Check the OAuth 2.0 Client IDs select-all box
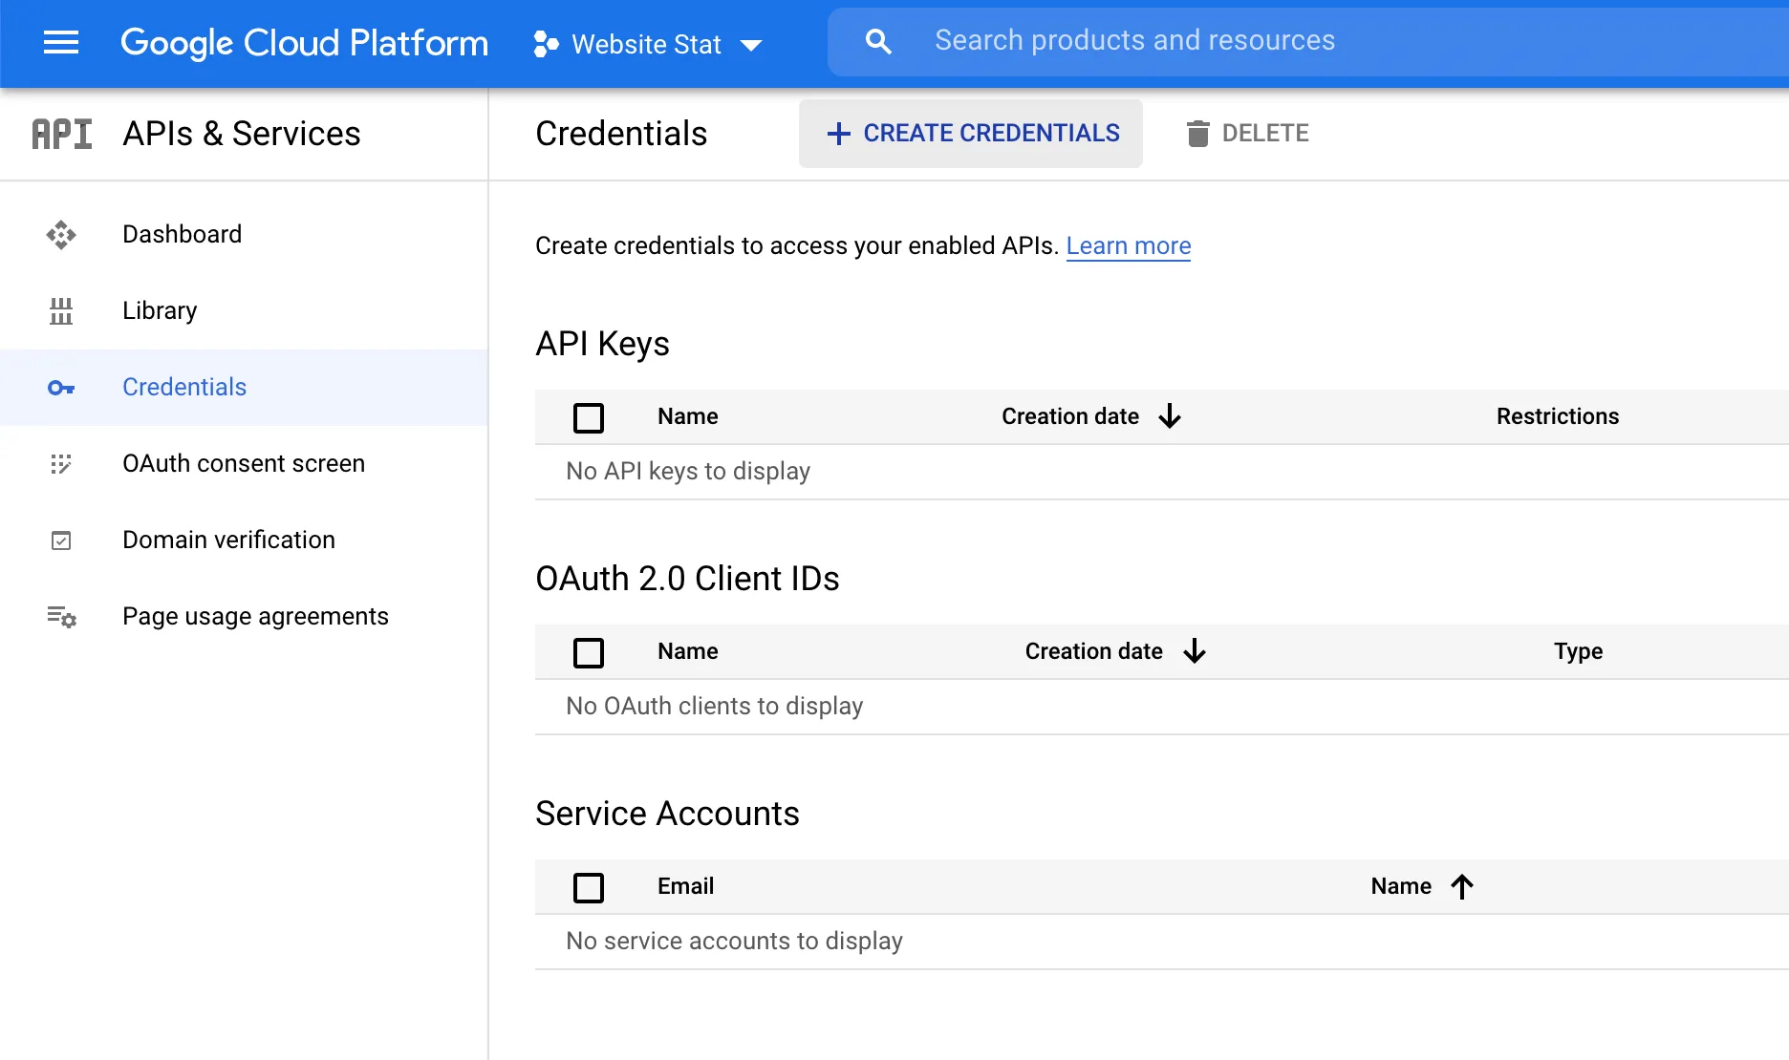Viewport: 1789px width, 1060px height. [x=589, y=652]
